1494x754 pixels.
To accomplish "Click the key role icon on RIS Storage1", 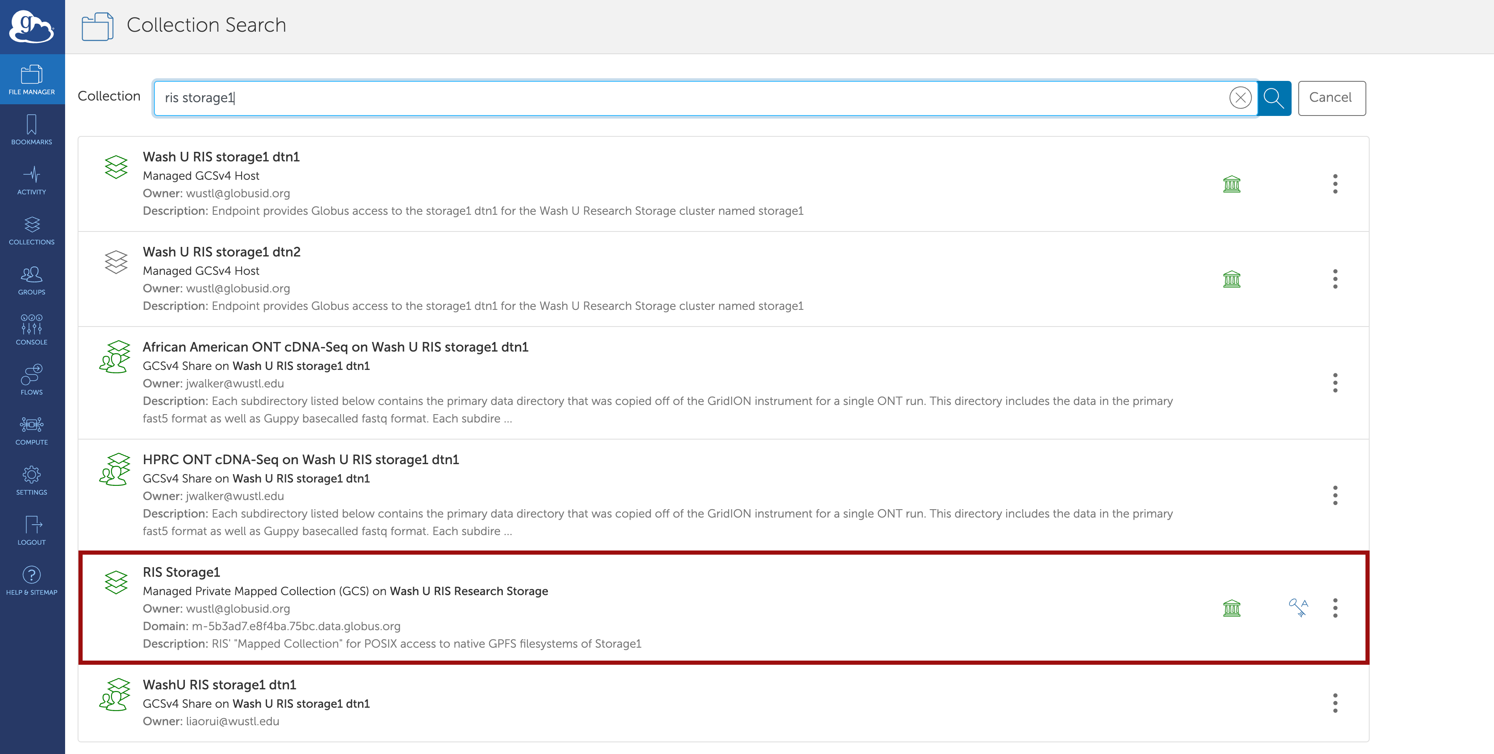I will click(1299, 608).
